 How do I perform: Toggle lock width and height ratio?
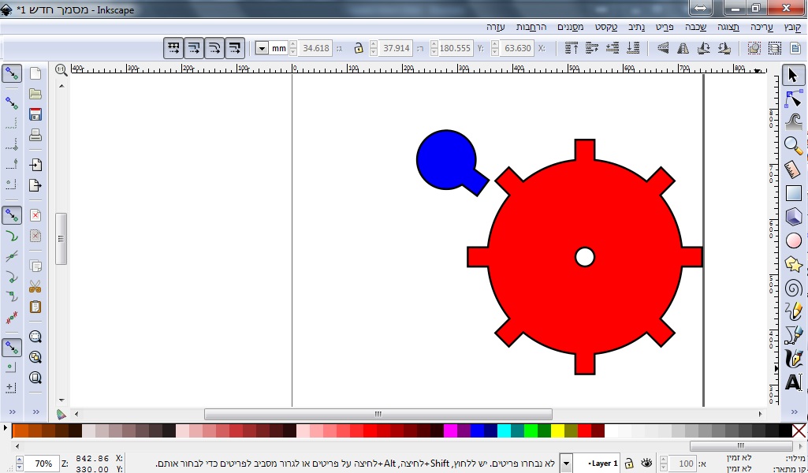pos(359,48)
